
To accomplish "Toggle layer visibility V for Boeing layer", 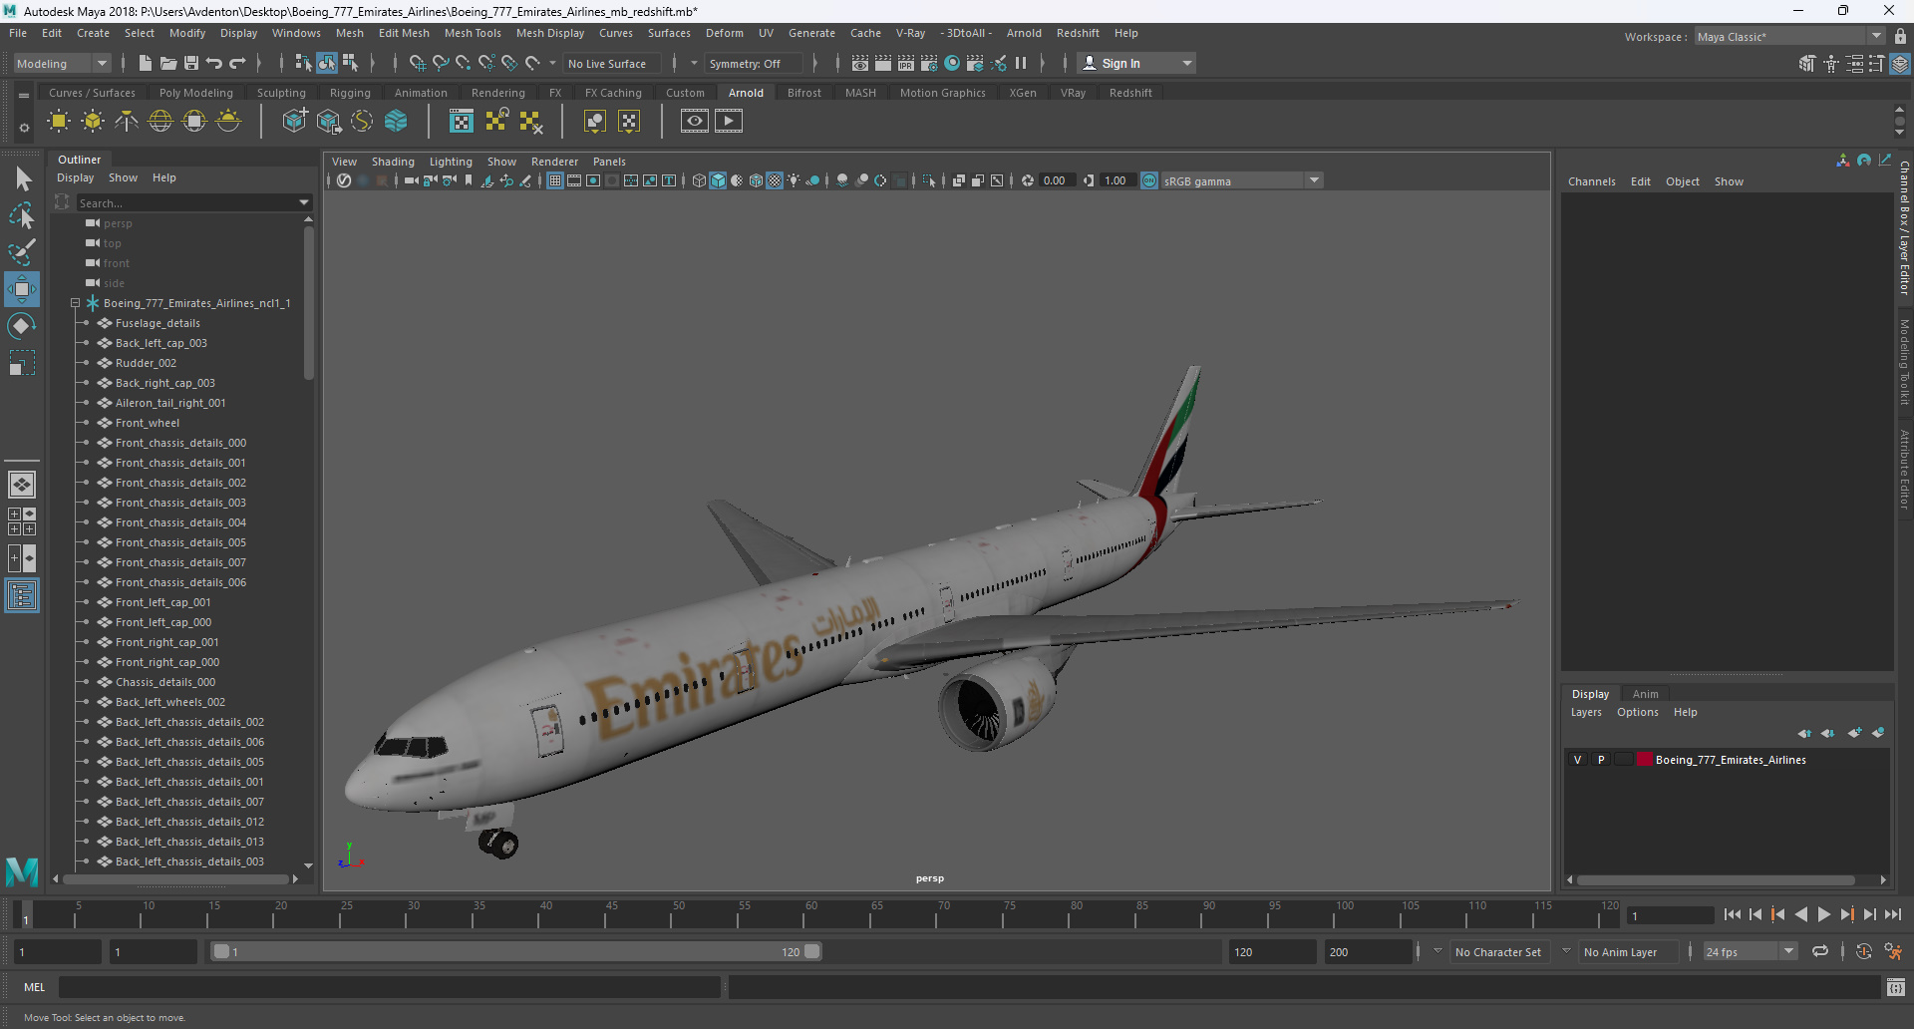I will coord(1577,760).
